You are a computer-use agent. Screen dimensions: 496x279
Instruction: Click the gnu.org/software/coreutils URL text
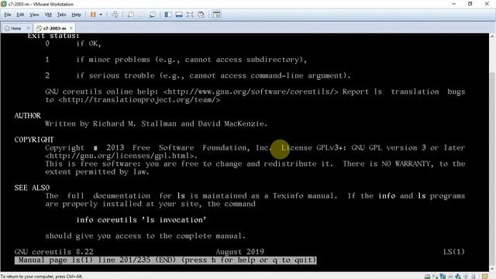pos(251,91)
